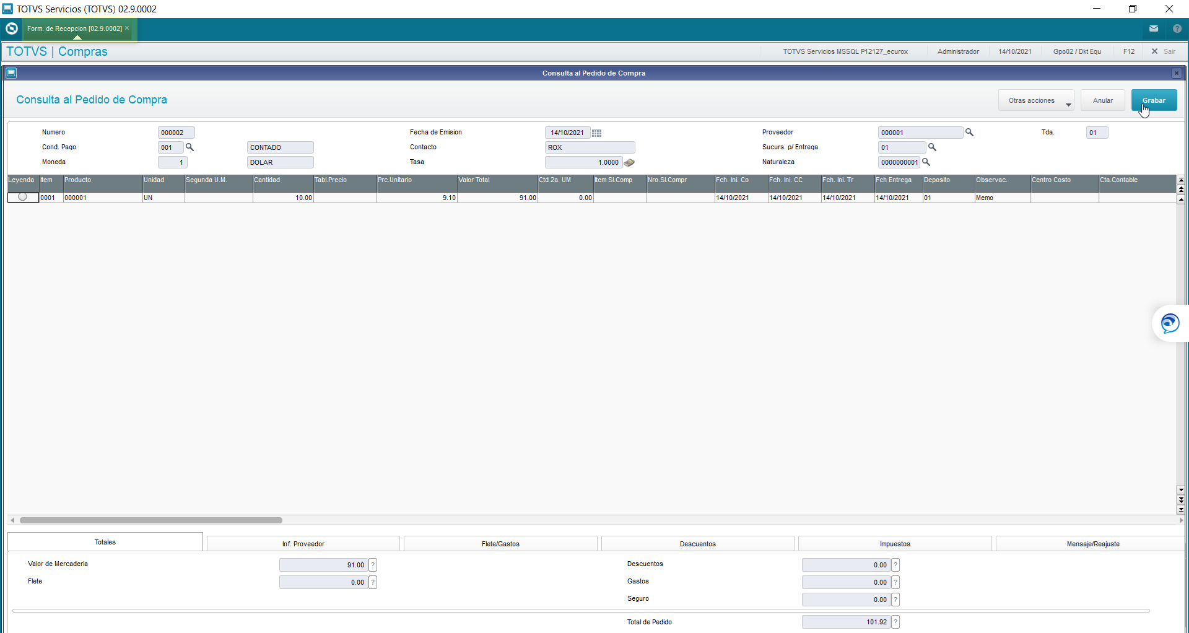
Task: Click help icon beside Seguro value
Action: [895, 600]
